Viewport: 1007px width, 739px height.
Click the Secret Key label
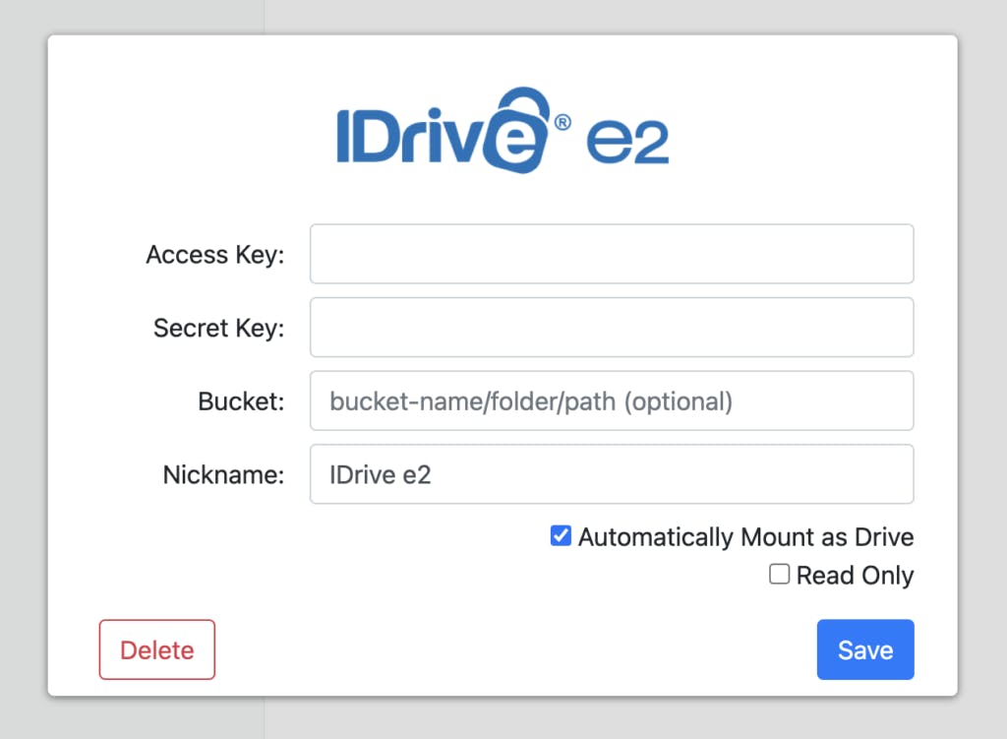219,329
